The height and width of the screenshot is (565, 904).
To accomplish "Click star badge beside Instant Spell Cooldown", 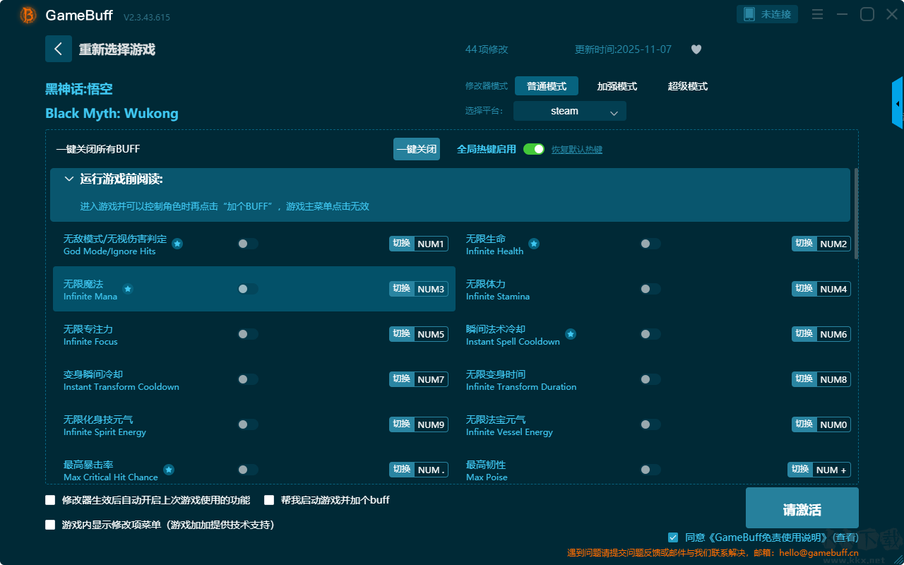I will 571,334.
